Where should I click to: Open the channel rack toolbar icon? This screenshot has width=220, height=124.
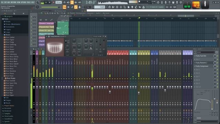(x=117, y=7)
